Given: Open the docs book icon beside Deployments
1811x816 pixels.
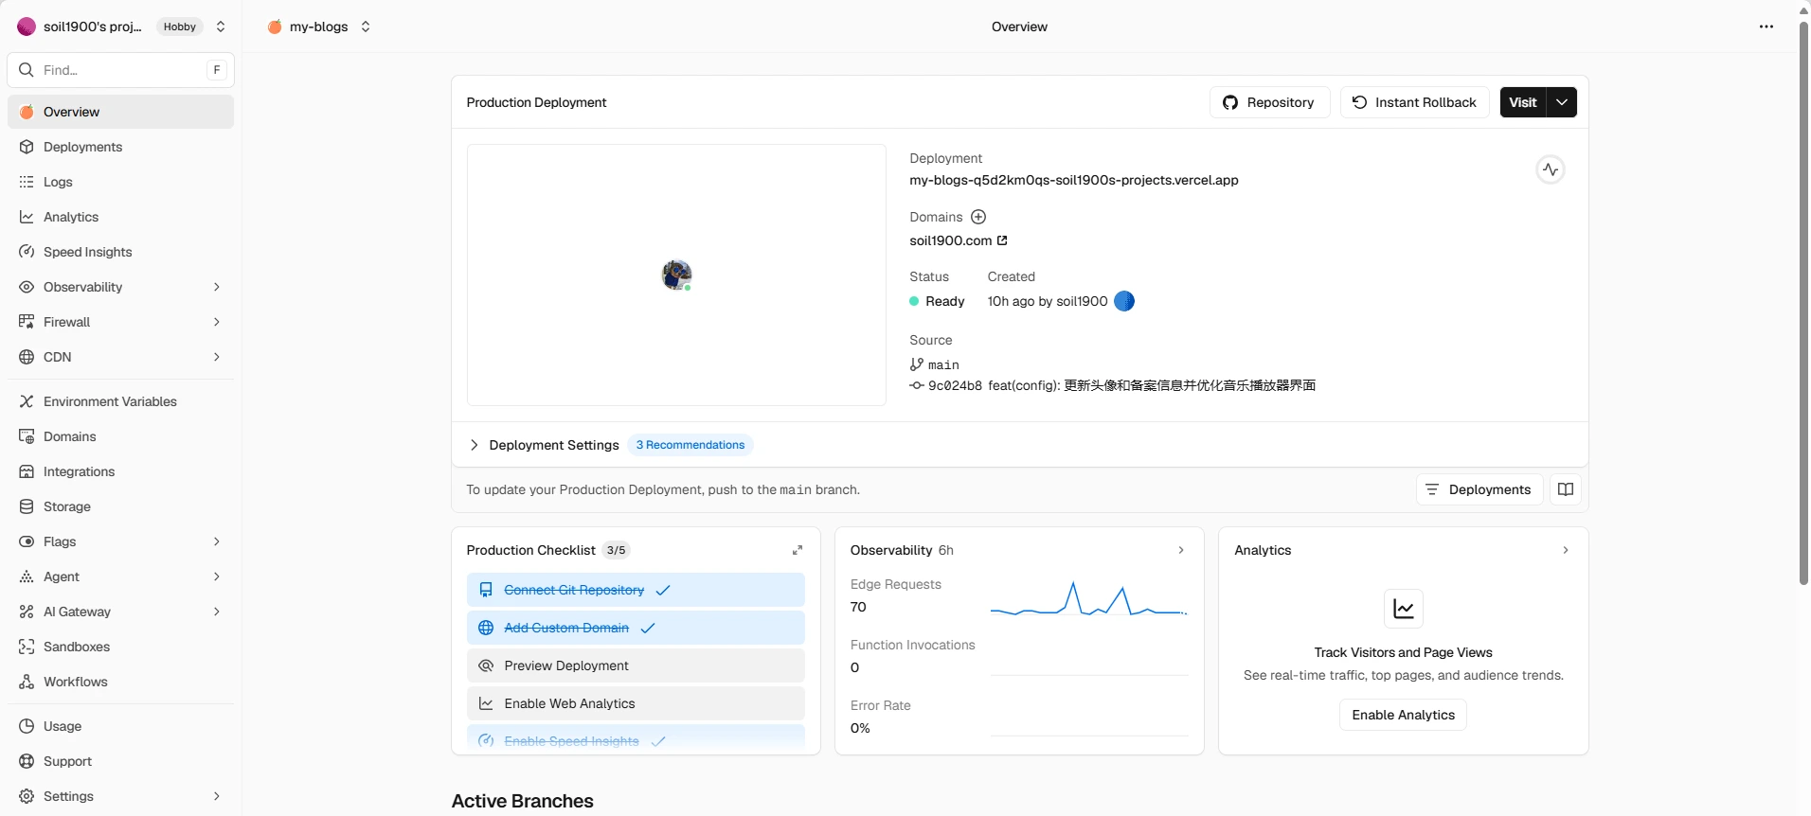Looking at the screenshot, I should click(x=1566, y=489).
